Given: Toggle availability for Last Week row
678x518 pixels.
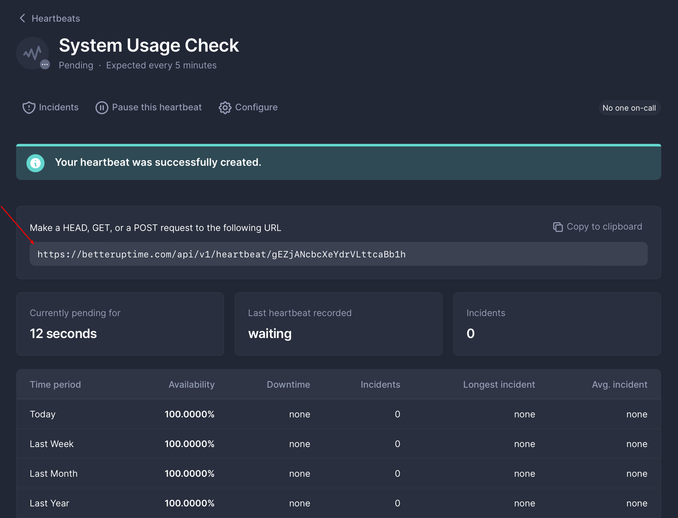Looking at the screenshot, I should (189, 444).
